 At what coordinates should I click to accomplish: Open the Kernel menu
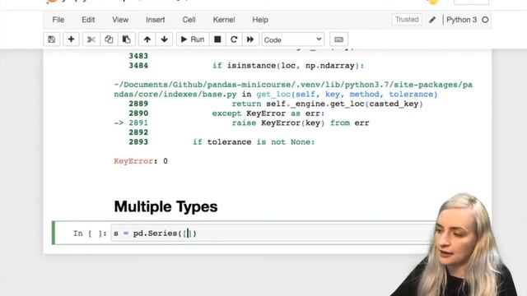(x=224, y=20)
